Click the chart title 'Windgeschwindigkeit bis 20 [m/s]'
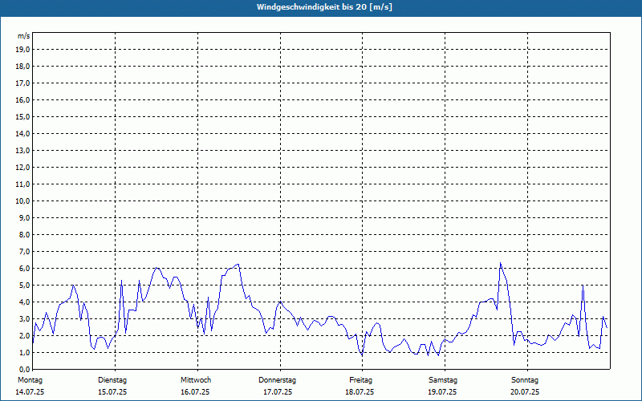The image size is (642, 401). coord(324,7)
